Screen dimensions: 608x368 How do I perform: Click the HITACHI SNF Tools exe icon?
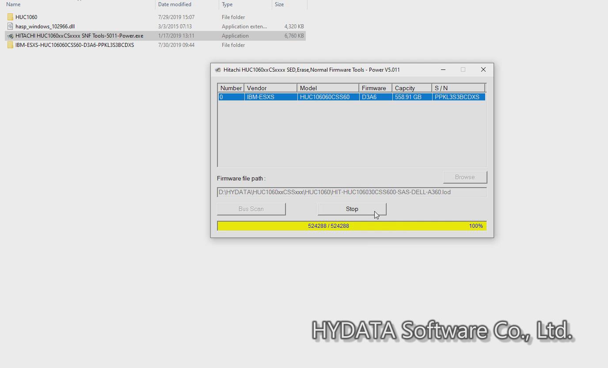10,36
